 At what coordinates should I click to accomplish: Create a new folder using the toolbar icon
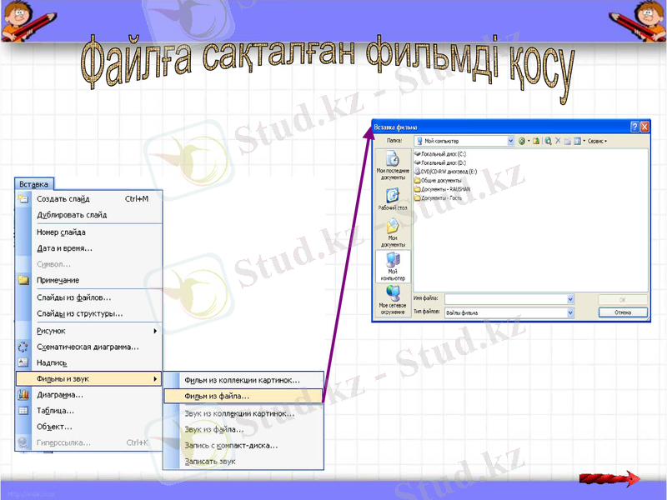click(568, 140)
